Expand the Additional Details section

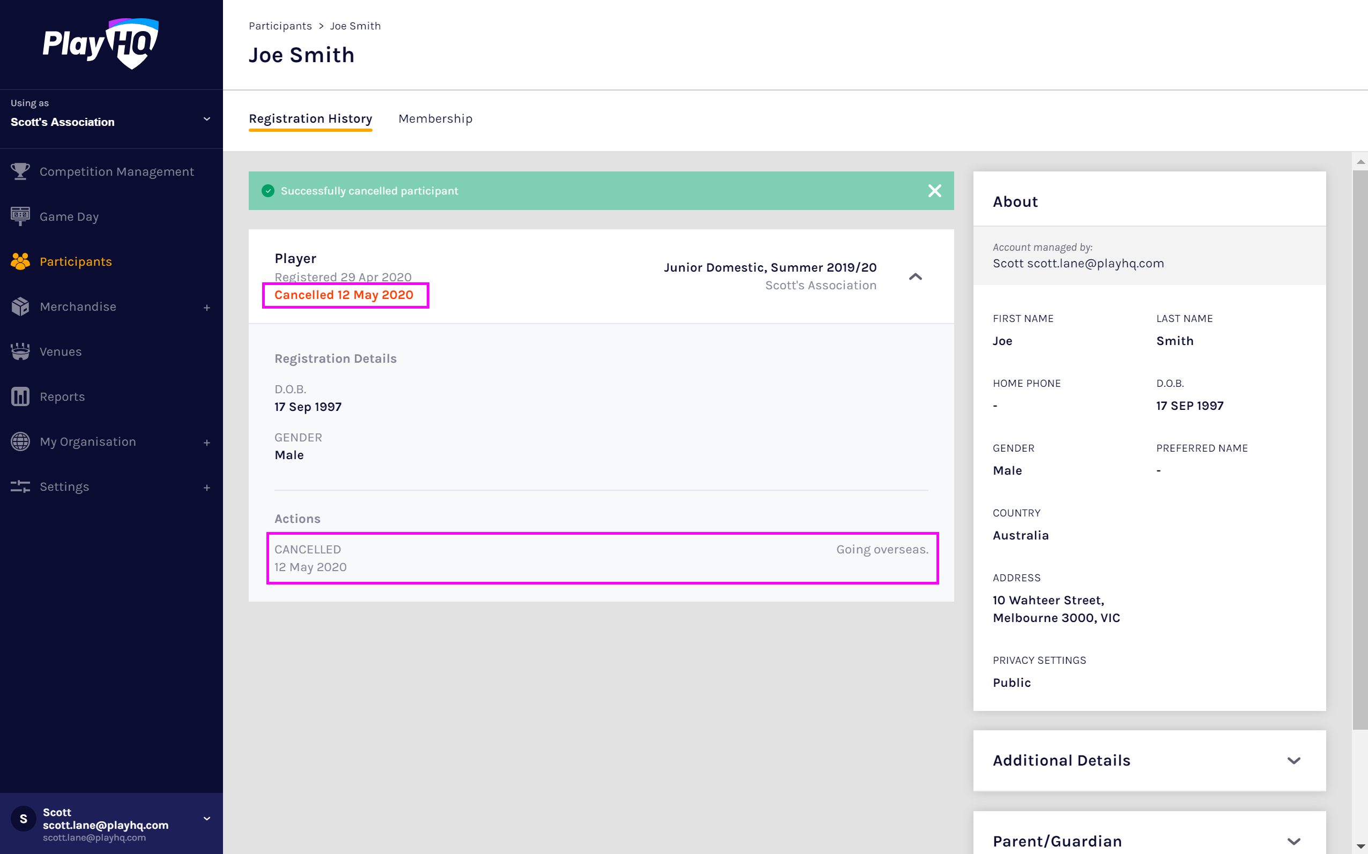(x=1293, y=760)
